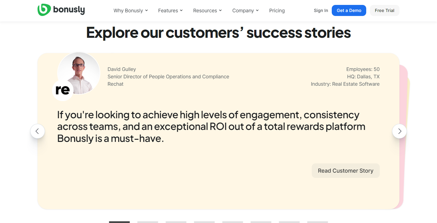Screen dimensions: 437x223
Task: Click David Gulley's profile photo
Action: pos(79,73)
